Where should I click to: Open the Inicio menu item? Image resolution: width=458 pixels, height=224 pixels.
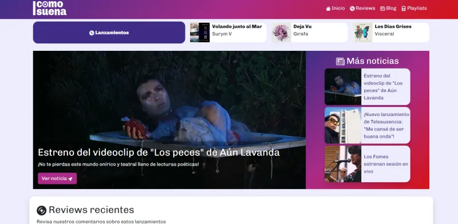pyautogui.click(x=335, y=9)
